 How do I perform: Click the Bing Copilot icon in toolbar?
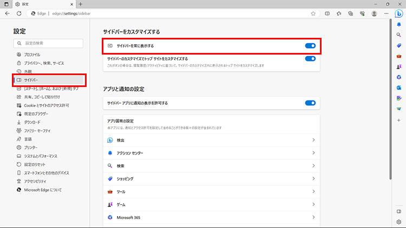(x=398, y=14)
